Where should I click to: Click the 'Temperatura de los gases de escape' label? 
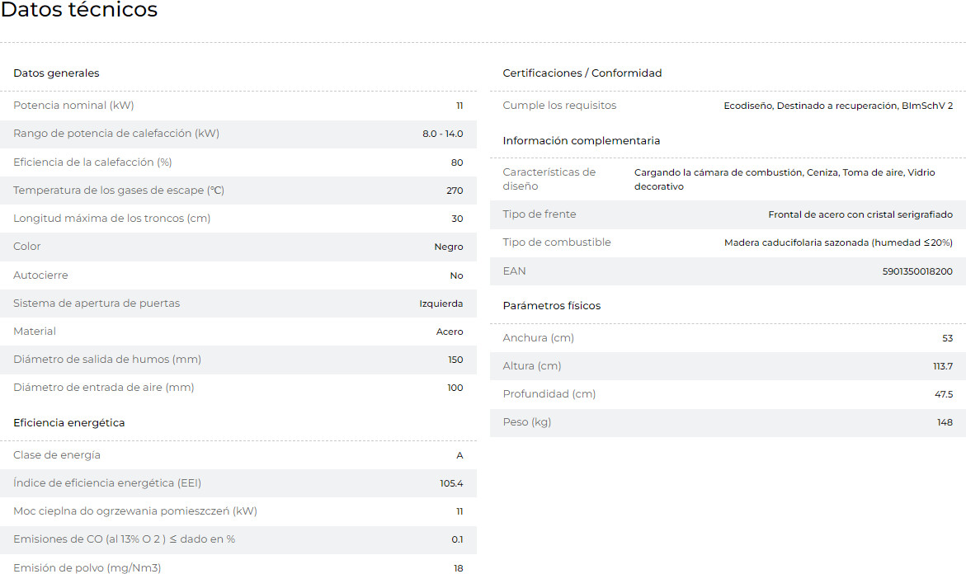tap(119, 191)
